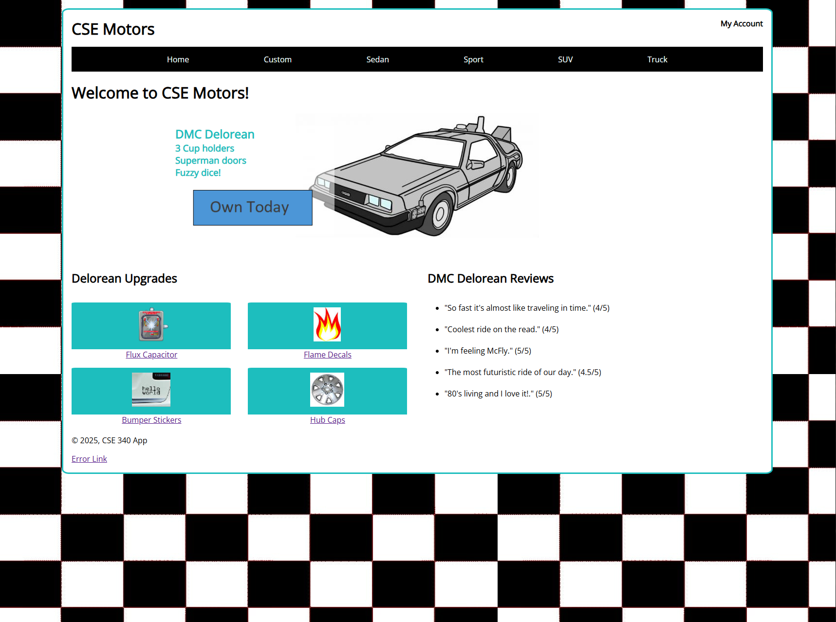Image resolution: width=836 pixels, height=622 pixels.
Task: Click the Flux Capacitor image
Action: (153, 325)
